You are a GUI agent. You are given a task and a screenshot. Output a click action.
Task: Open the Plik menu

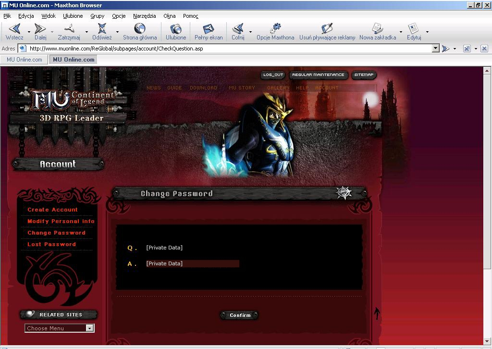tap(7, 16)
